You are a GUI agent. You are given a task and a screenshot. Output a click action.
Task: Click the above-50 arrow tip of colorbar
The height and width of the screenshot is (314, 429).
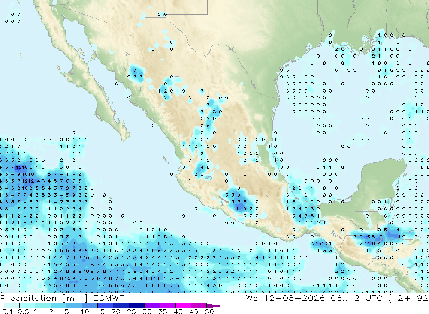(214, 305)
